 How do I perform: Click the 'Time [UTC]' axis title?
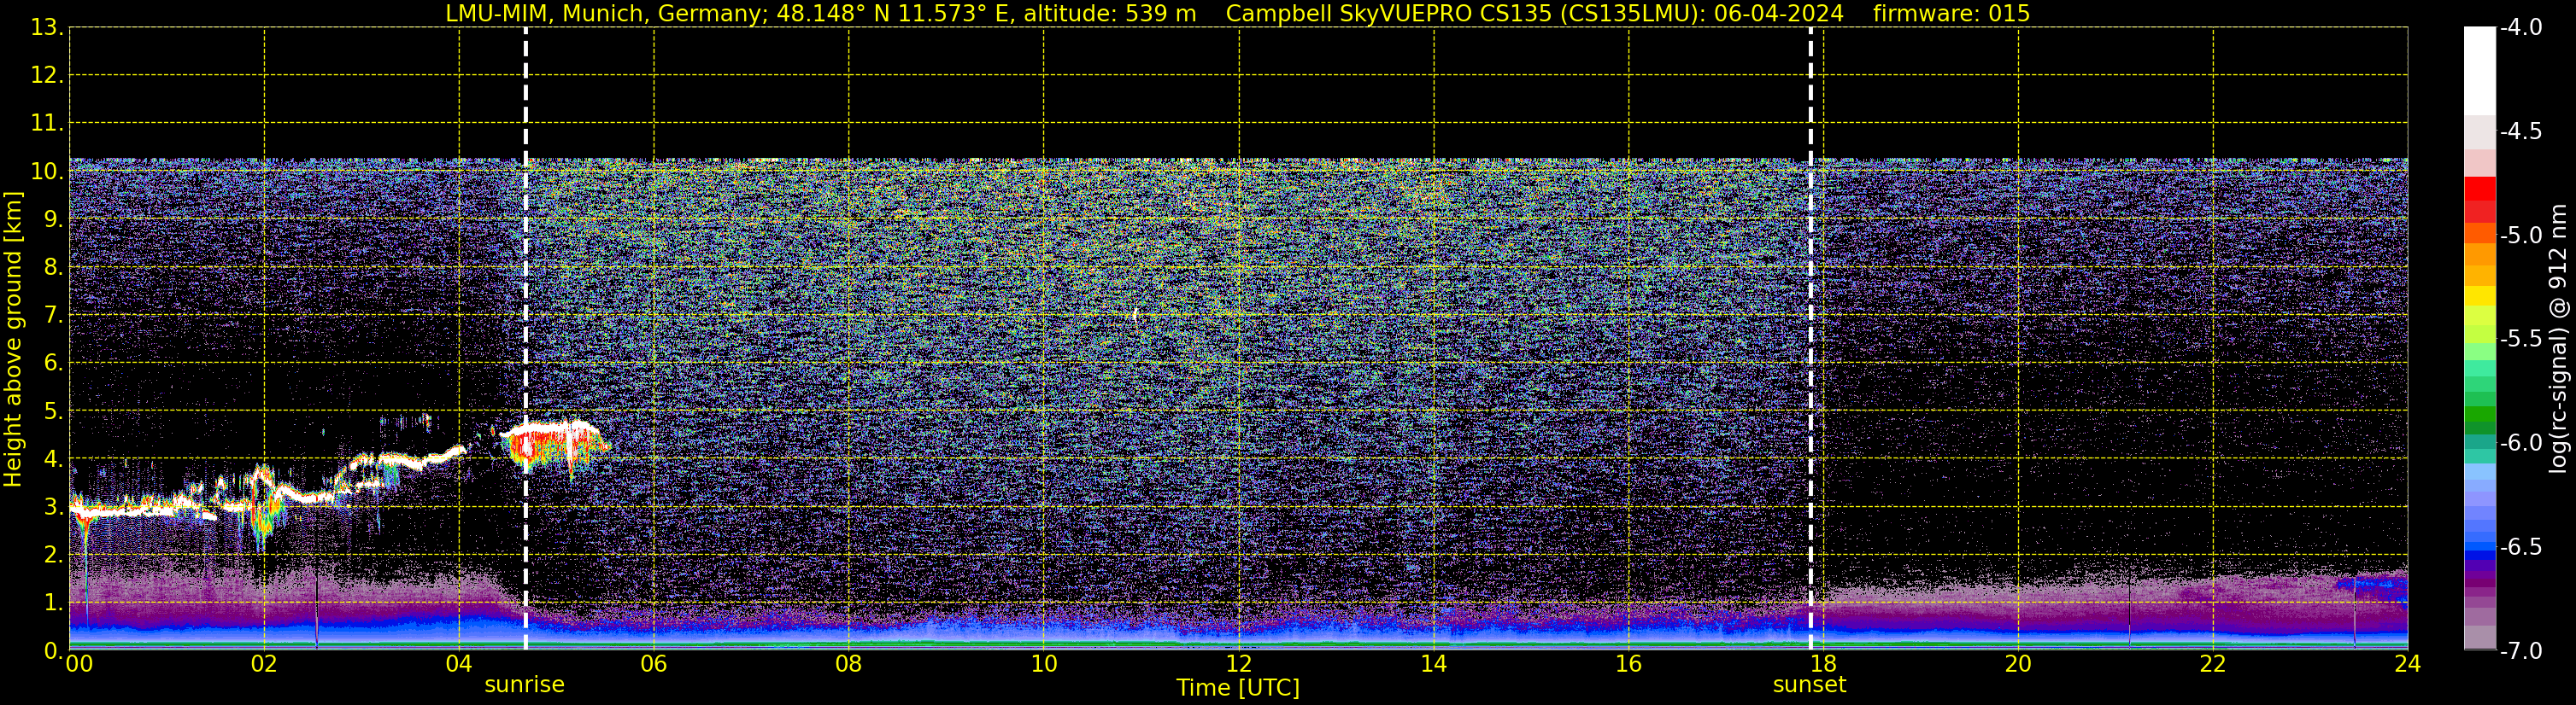click(1238, 688)
